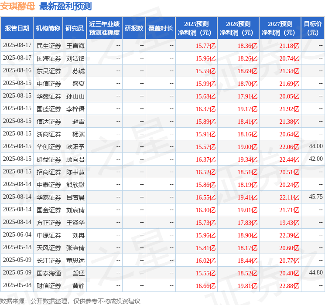This screenshot has width=325, height=305.
Task: Select the 信达证券 institution cell
Action: pos(49,122)
